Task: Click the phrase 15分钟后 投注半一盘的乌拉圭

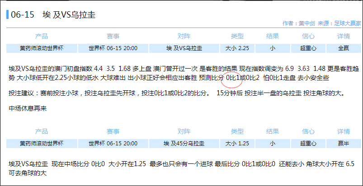Action: tap(259, 93)
